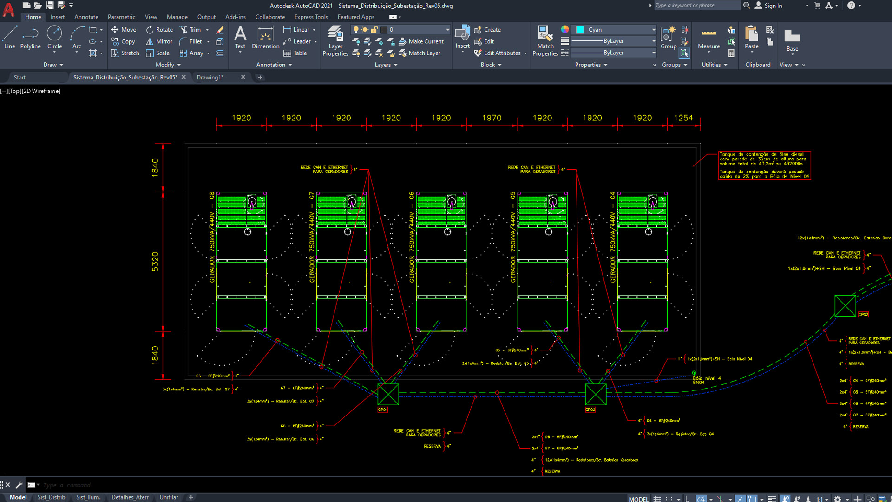Open the Annotate ribbon tab
This screenshot has height=502, width=892.
pos(86,17)
